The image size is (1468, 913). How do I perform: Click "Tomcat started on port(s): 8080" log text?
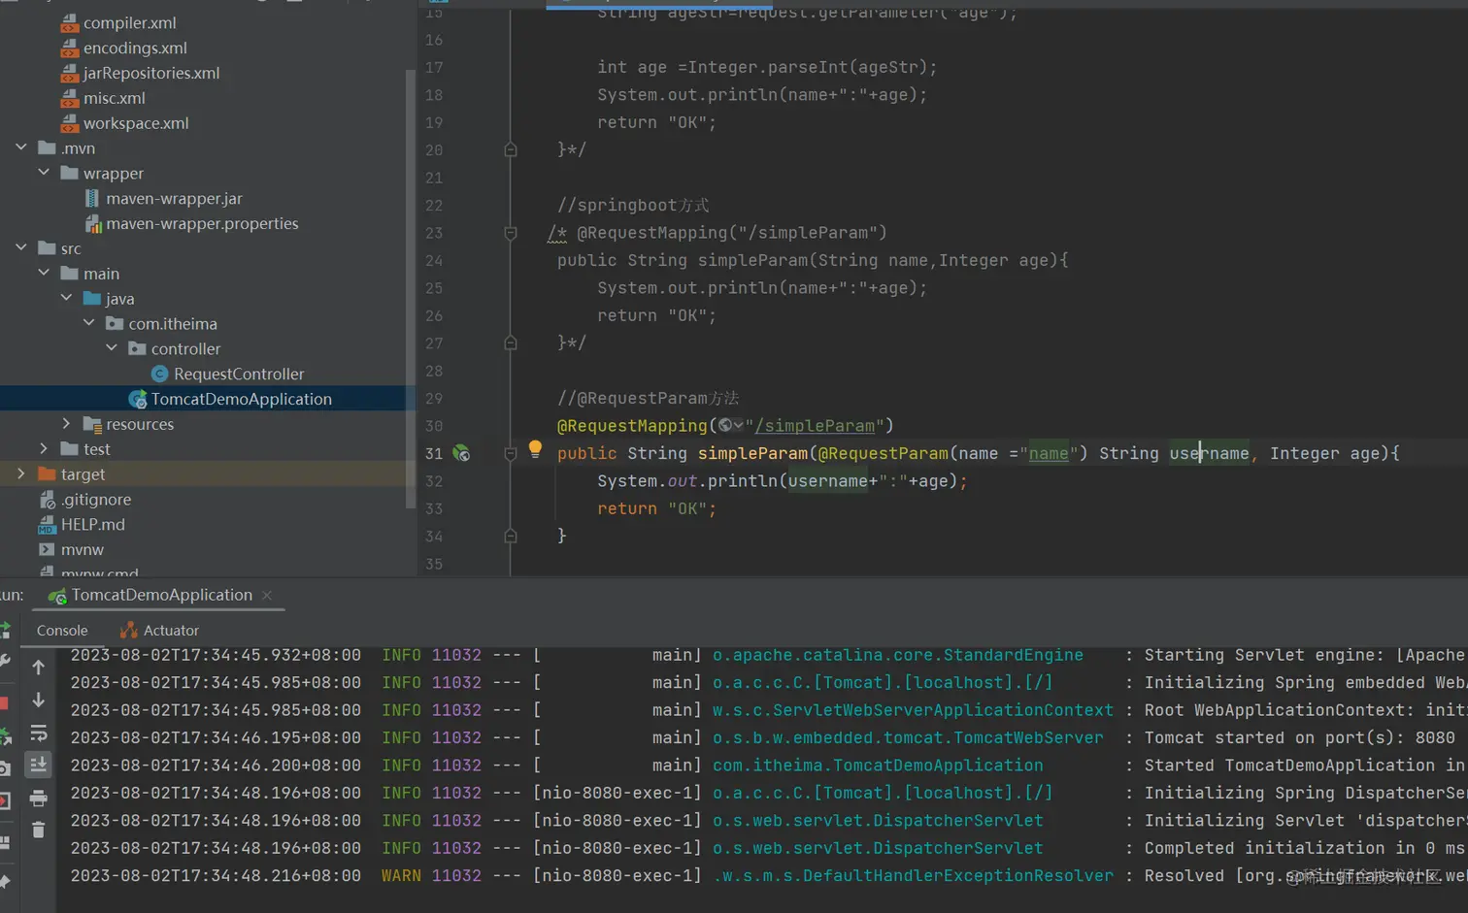tap(1300, 737)
